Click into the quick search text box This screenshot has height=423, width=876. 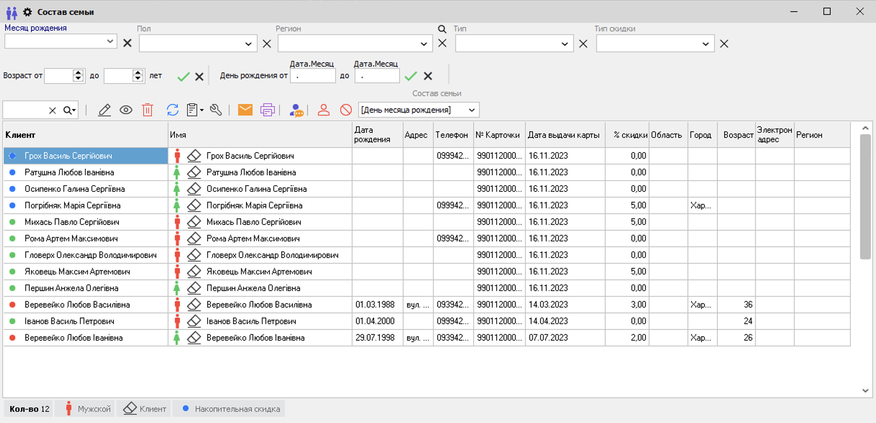point(25,110)
